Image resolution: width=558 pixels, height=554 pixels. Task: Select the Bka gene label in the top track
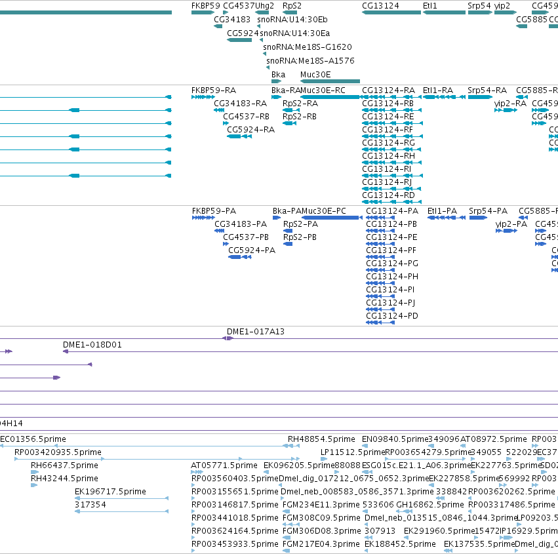pos(278,75)
